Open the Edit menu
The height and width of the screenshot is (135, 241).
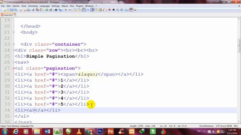coord(8,6)
